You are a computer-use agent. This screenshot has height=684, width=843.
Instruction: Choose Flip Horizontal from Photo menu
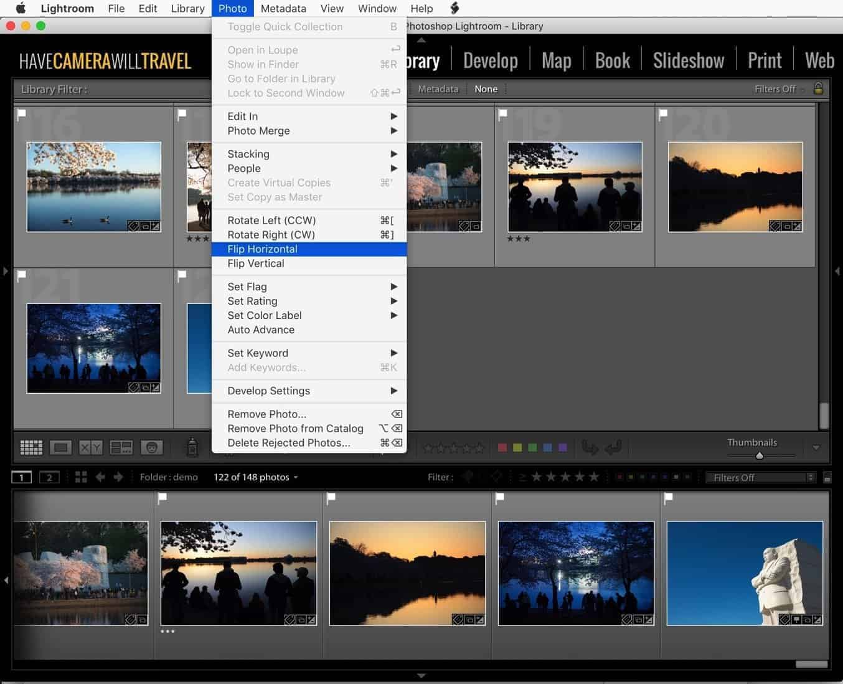pyautogui.click(x=309, y=249)
